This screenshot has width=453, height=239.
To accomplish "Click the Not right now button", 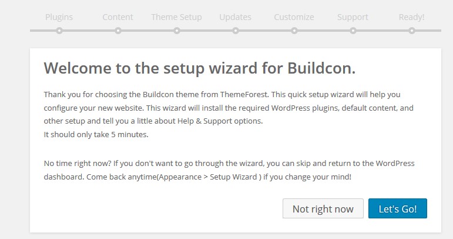I will (323, 208).
